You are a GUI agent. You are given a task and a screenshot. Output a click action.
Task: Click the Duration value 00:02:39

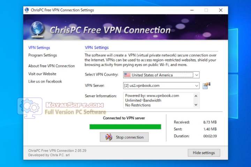[x=210, y=136]
